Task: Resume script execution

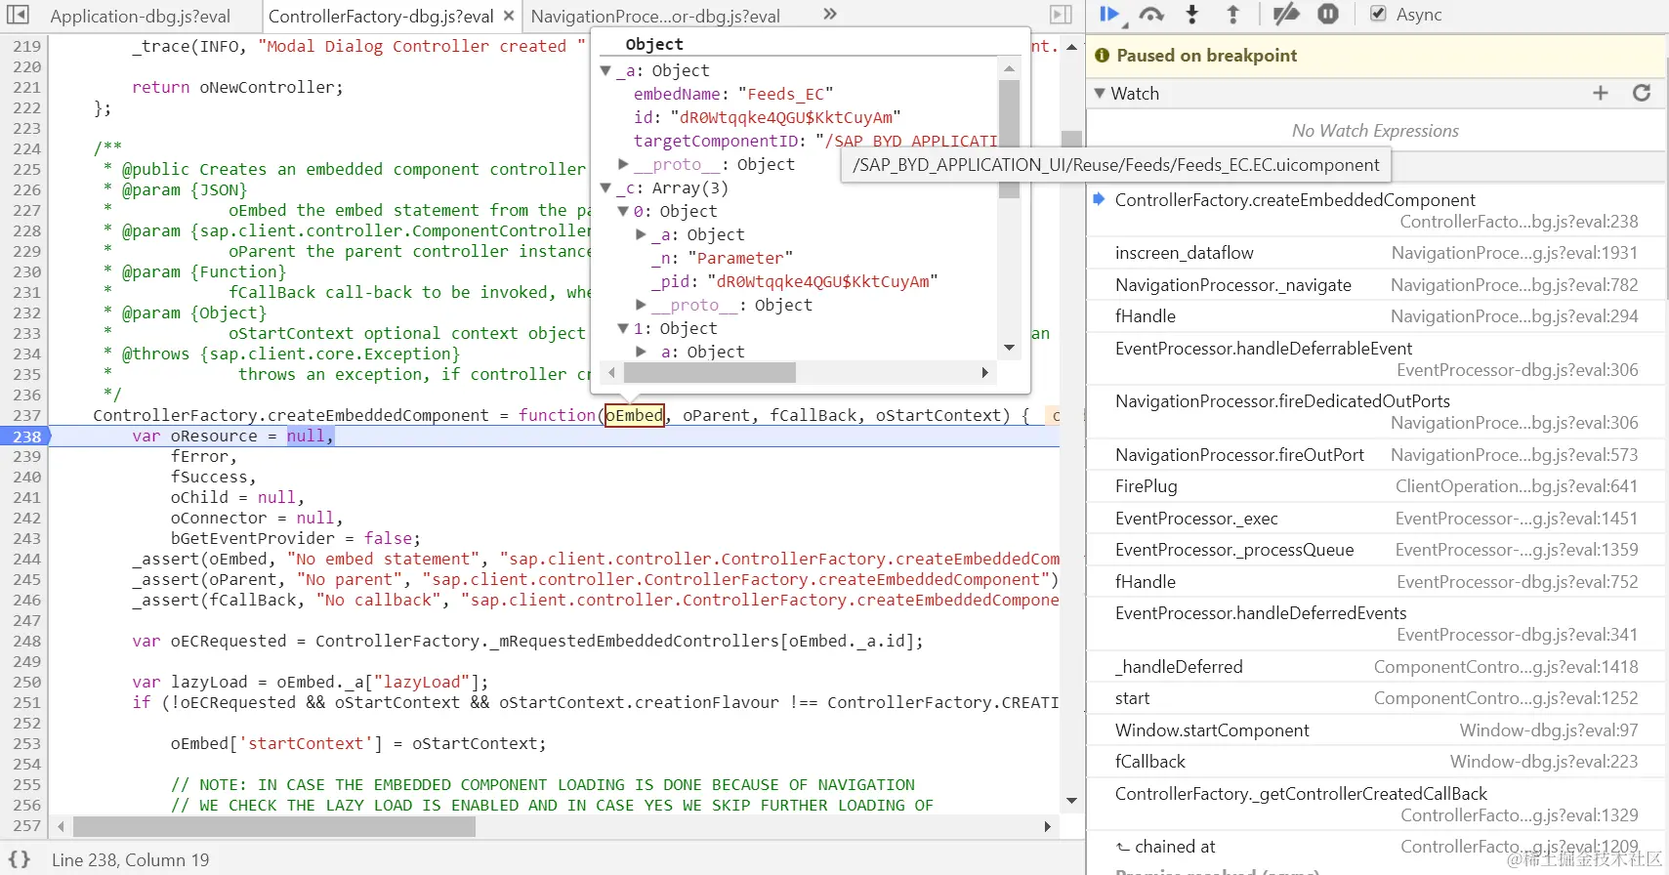Action: click(x=1110, y=15)
